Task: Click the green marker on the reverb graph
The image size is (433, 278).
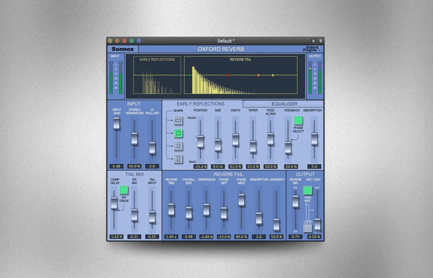Action: 189,75
